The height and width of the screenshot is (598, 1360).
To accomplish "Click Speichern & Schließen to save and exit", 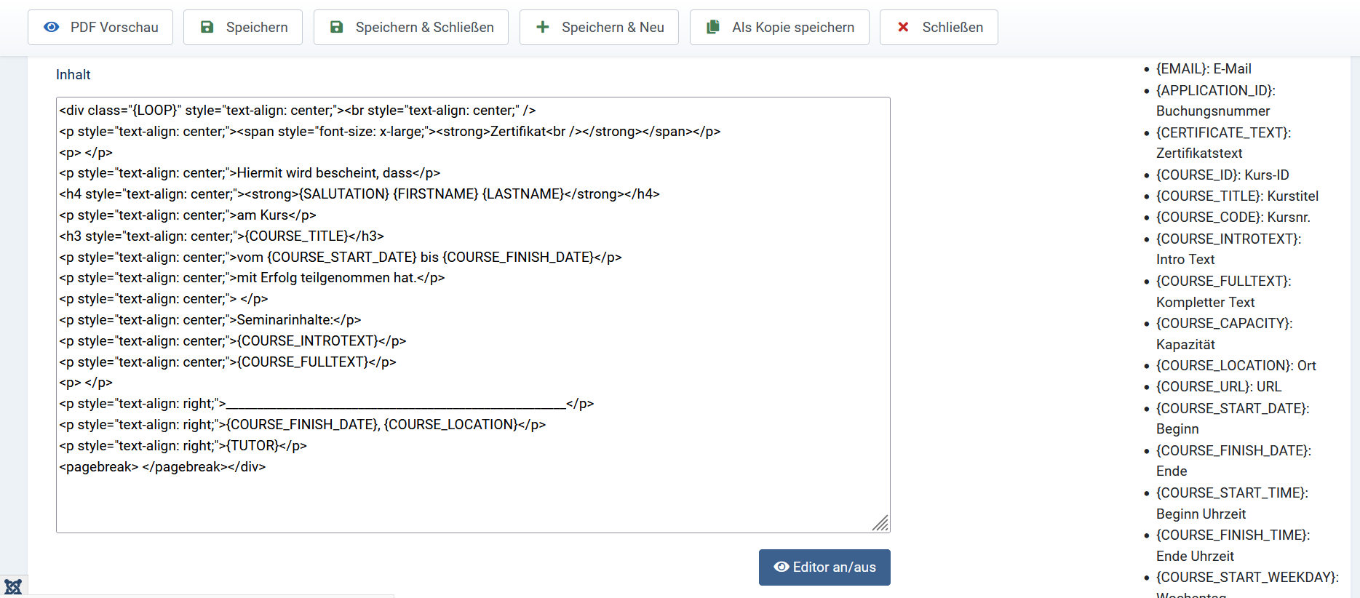I will [x=410, y=26].
